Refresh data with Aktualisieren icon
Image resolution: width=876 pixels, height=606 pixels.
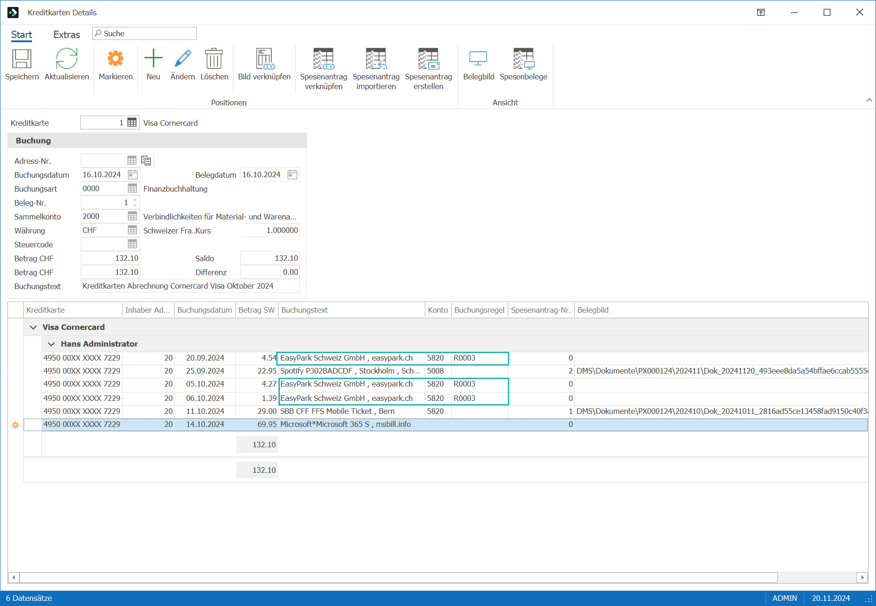click(x=66, y=59)
